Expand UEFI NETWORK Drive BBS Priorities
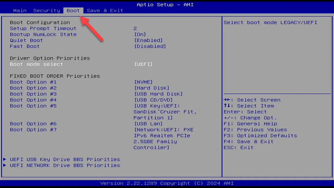Image resolution: width=334 pixels, height=188 pixels. pos(65,165)
